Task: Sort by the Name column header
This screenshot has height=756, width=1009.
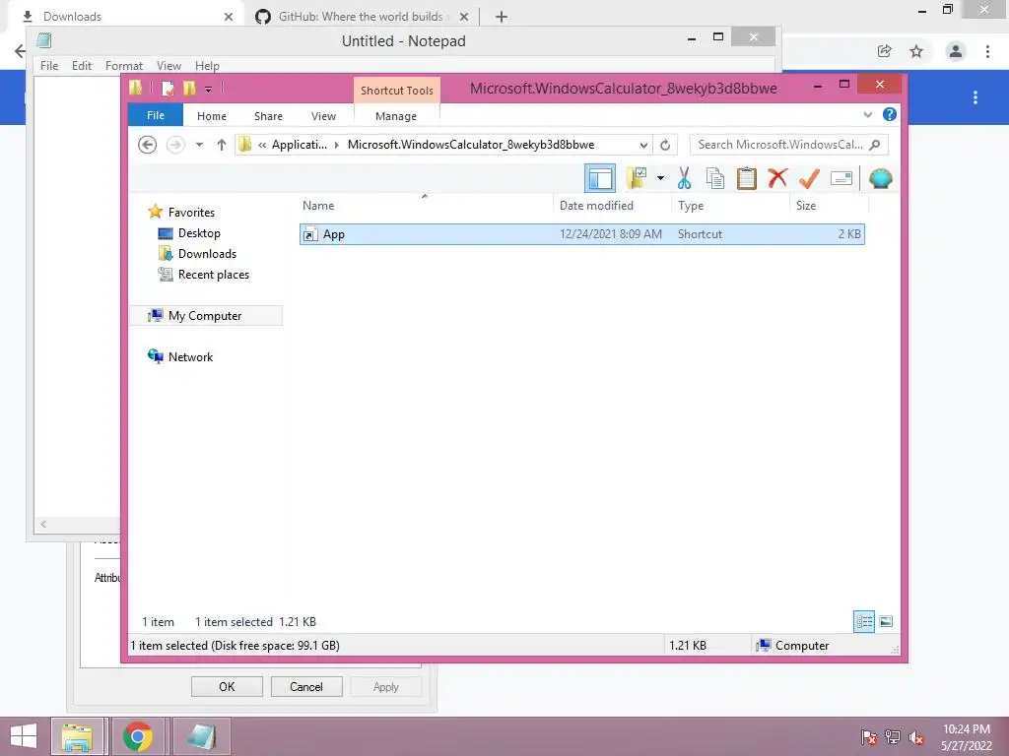Action: [425, 205]
